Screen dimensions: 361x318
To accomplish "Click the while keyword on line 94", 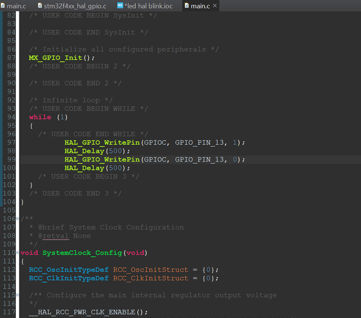I will tap(40, 117).
